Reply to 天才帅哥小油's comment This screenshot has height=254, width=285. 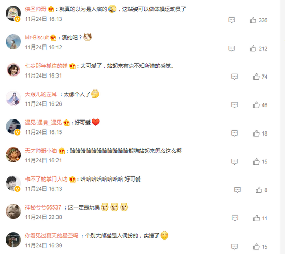click(x=234, y=161)
